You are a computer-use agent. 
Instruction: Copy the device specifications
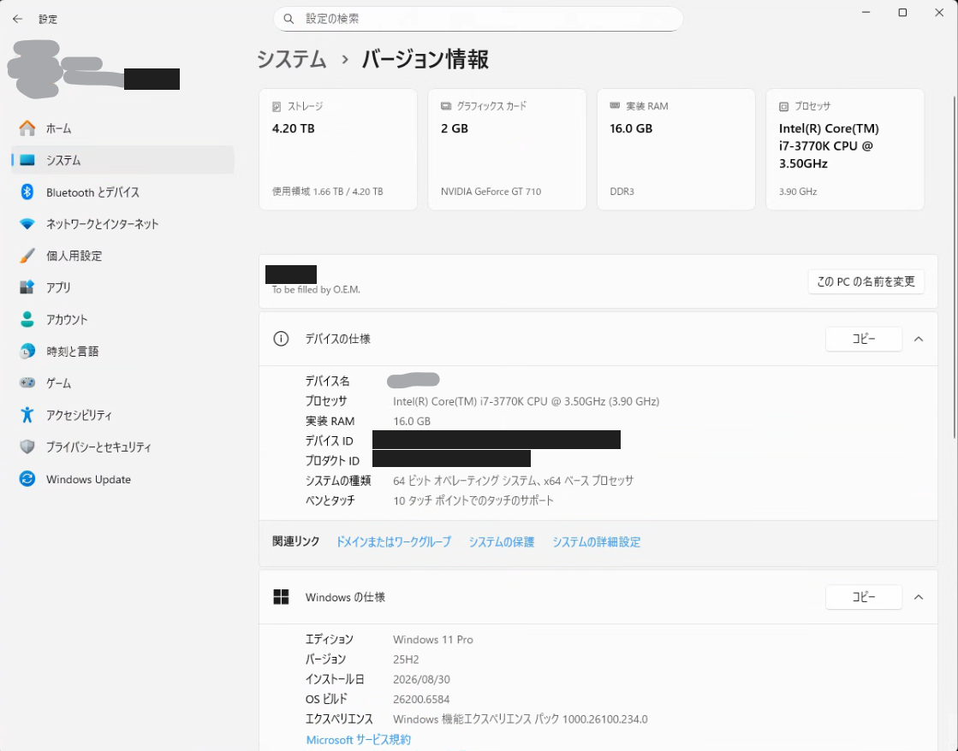[x=864, y=339]
